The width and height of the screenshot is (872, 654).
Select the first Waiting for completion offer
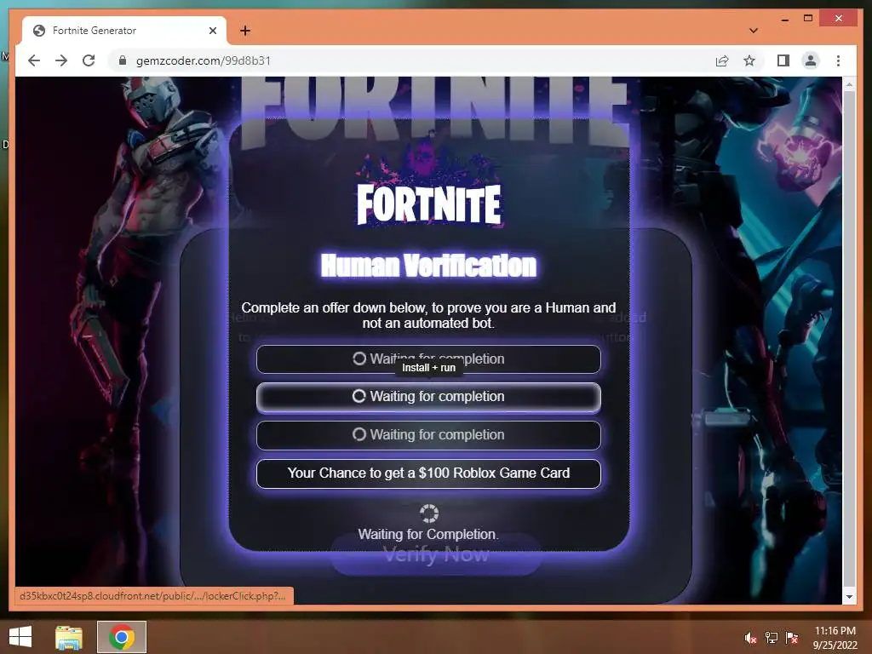(428, 359)
